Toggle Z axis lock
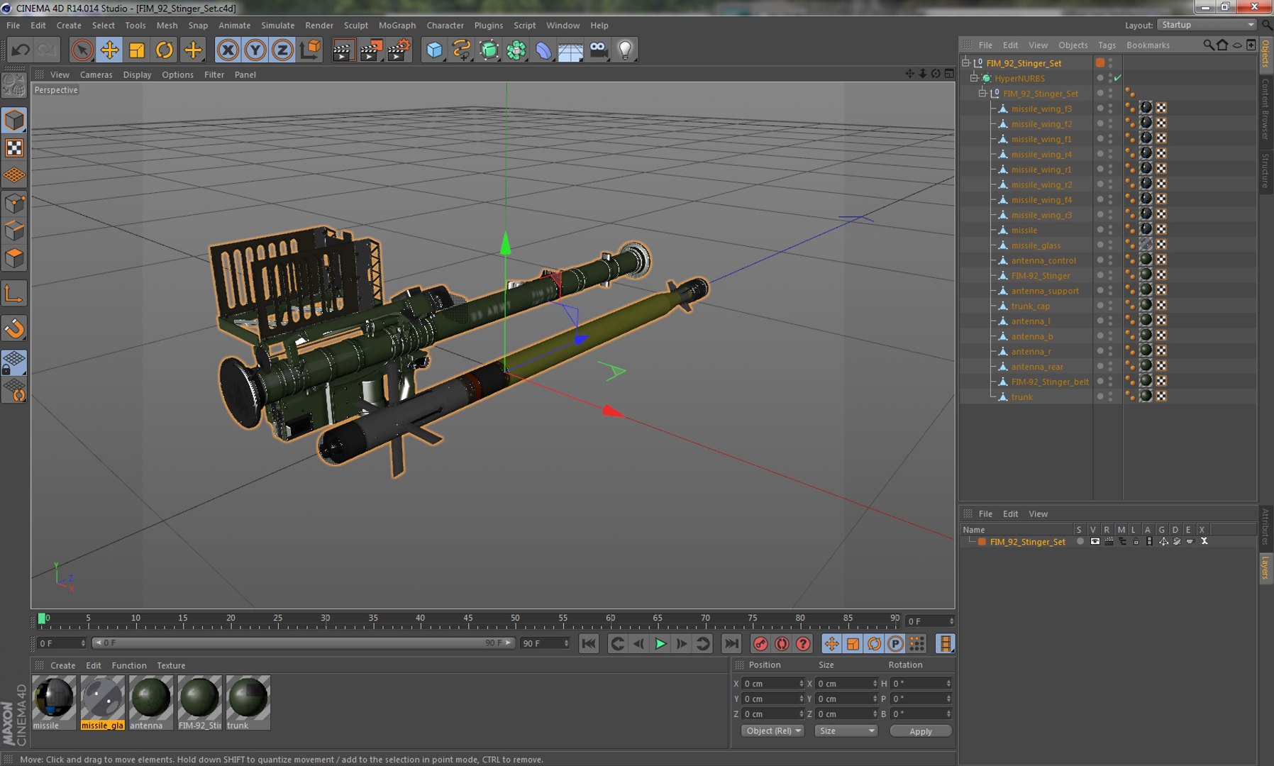This screenshot has height=766, width=1274. [x=282, y=50]
